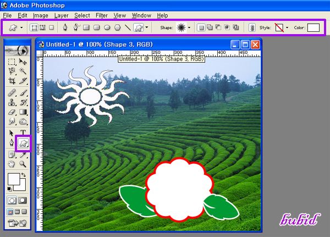Click Jump to ImageReady button
The height and width of the screenshot is (237, 330).
(x=17, y=223)
